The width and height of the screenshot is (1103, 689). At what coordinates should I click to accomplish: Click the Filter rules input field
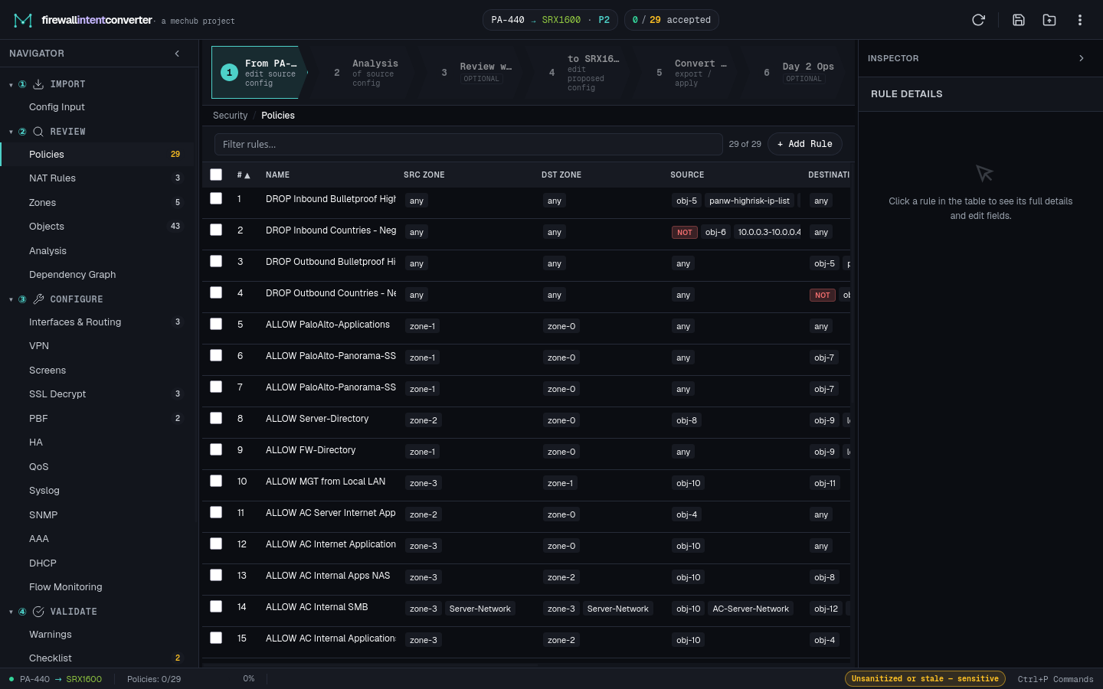click(x=469, y=144)
